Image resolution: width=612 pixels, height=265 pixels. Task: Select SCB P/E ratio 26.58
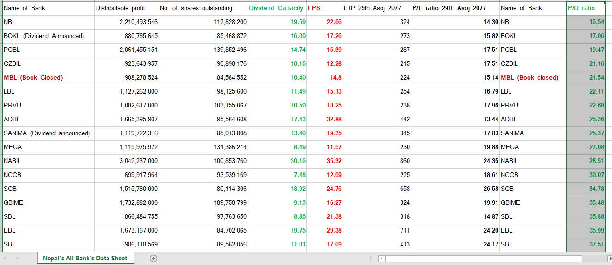coord(455,189)
